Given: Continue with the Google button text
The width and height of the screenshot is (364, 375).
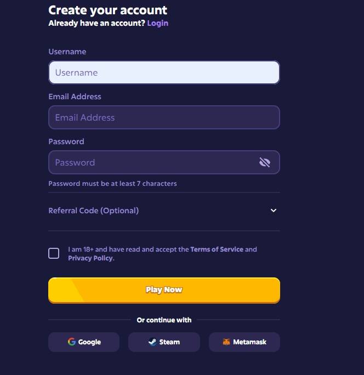Looking at the screenshot, I should click(x=89, y=342).
